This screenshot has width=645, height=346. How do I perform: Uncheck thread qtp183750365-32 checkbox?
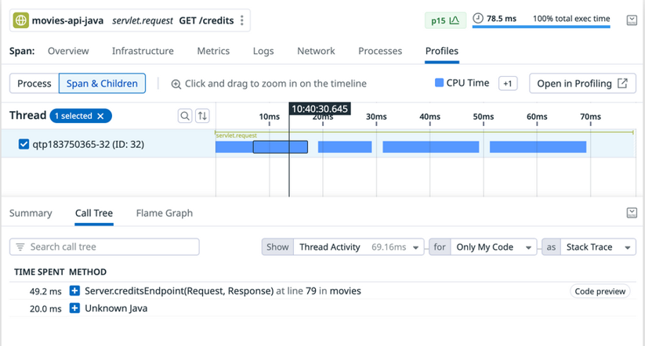point(24,144)
